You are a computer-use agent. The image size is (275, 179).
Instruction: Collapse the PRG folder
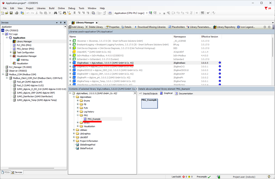tap(78, 115)
